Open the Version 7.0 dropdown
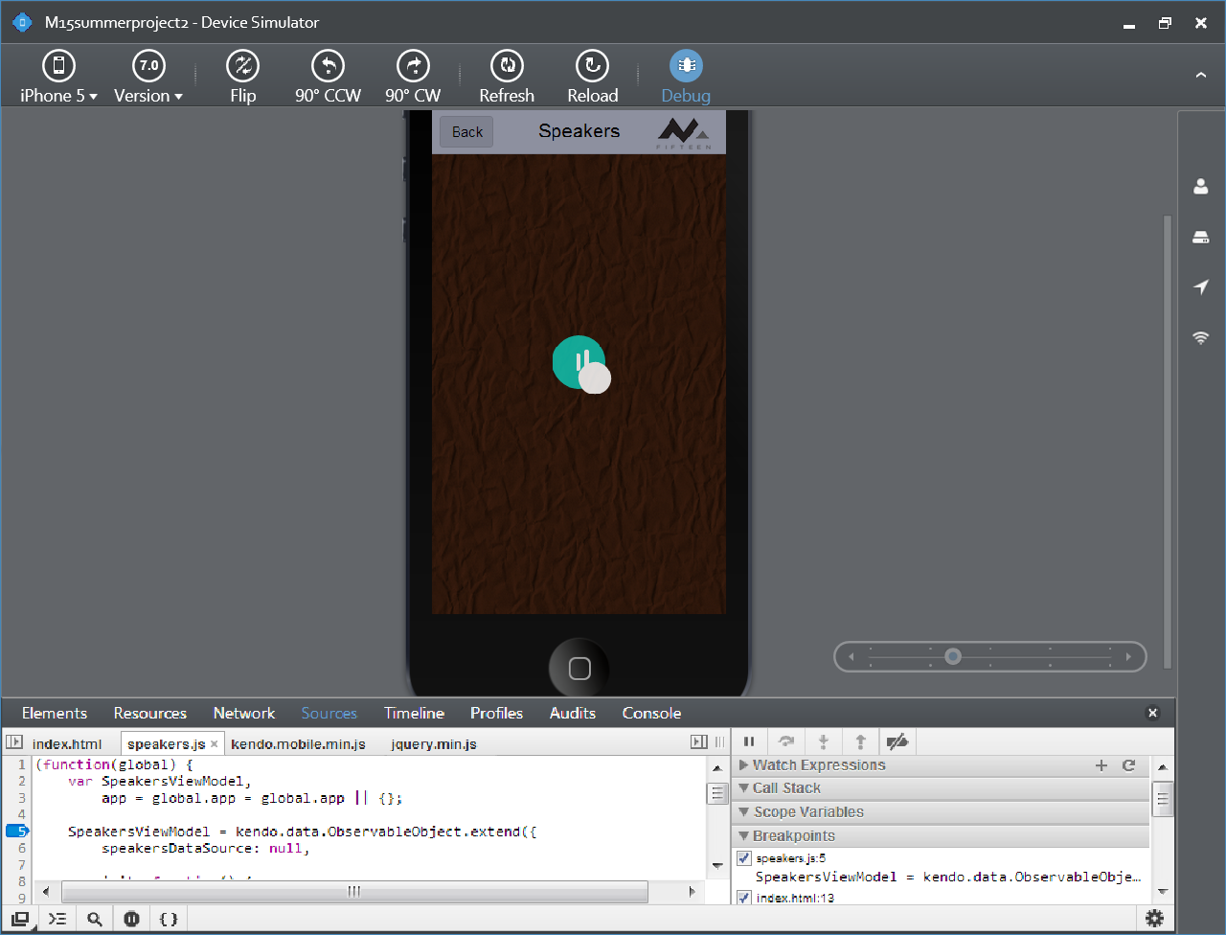 click(148, 77)
